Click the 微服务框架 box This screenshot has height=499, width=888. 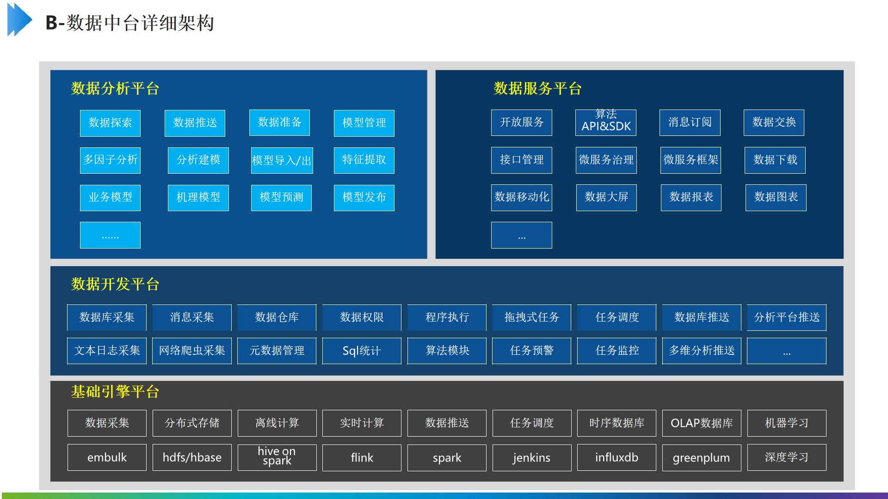691,160
